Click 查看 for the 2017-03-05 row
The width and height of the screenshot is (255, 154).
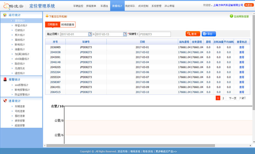pos(241,67)
